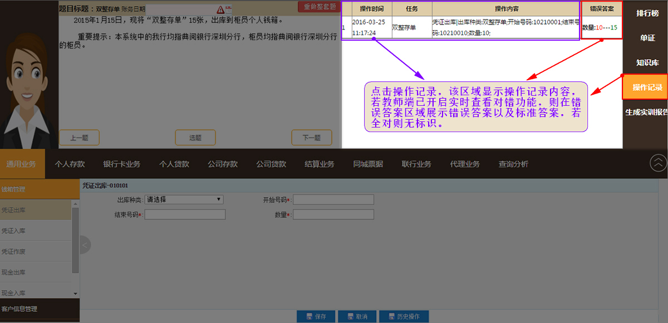Open the 个人存款 menu
The image size is (668, 323).
(x=70, y=164)
